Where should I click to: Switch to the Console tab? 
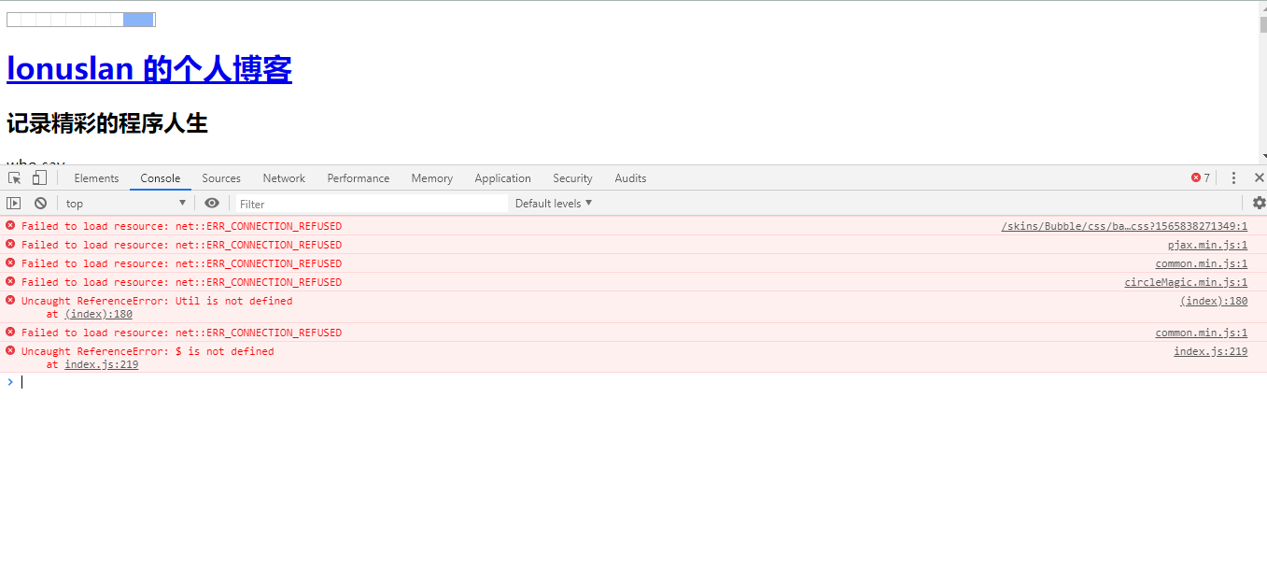(161, 178)
